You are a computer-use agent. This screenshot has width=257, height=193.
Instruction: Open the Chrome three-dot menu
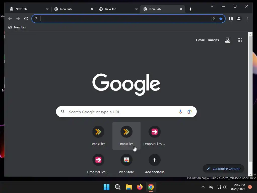coord(247,19)
